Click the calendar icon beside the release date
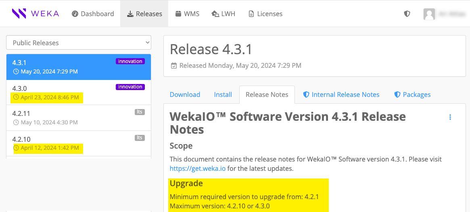Viewport: 470px width, 212px height. tap(174, 65)
